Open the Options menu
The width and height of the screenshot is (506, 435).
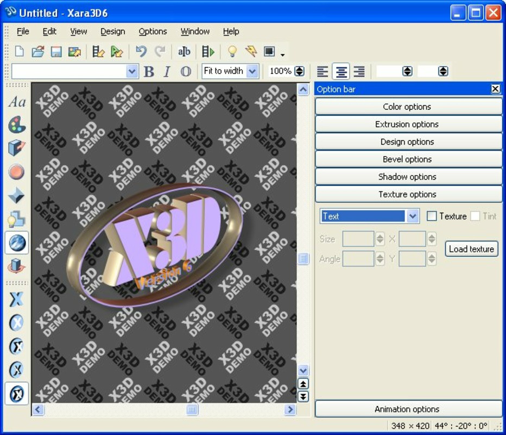pyautogui.click(x=153, y=32)
